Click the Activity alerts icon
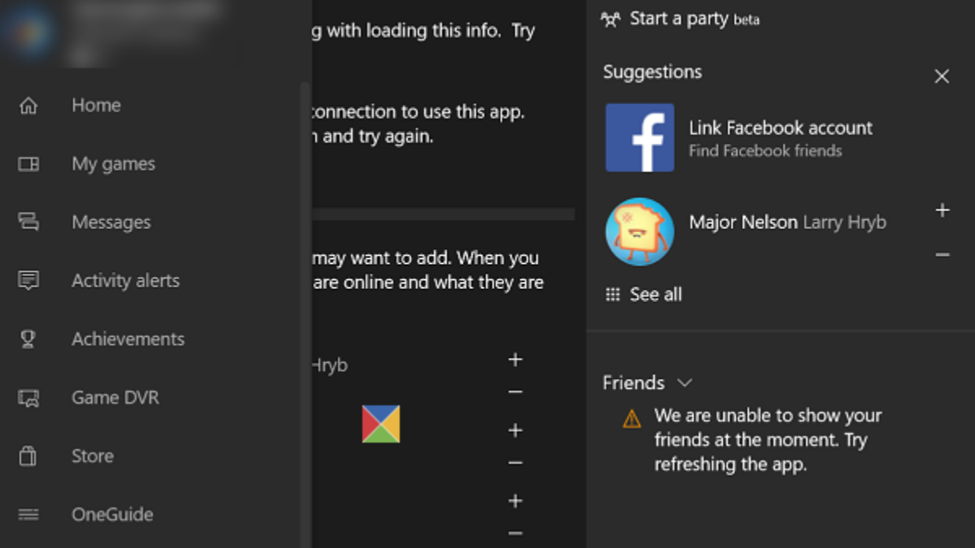The image size is (975, 548). click(x=28, y=281)
